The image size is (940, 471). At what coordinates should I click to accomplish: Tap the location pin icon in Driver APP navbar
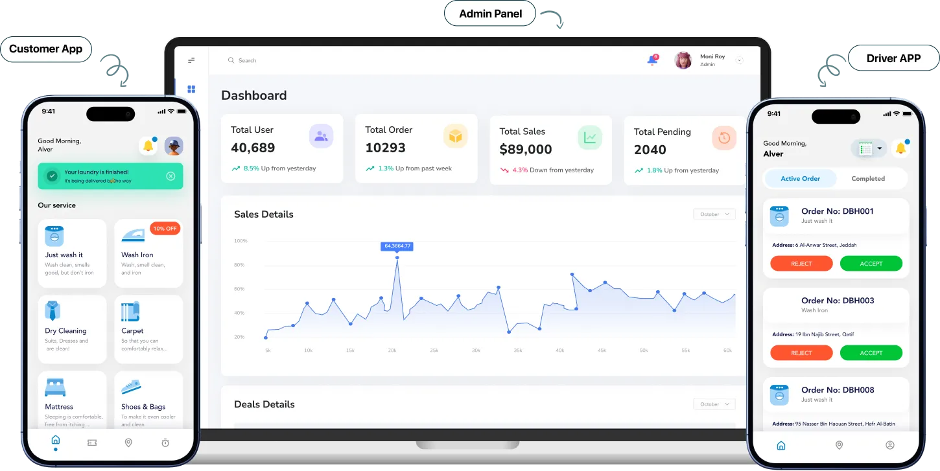[x=839, y=445]
